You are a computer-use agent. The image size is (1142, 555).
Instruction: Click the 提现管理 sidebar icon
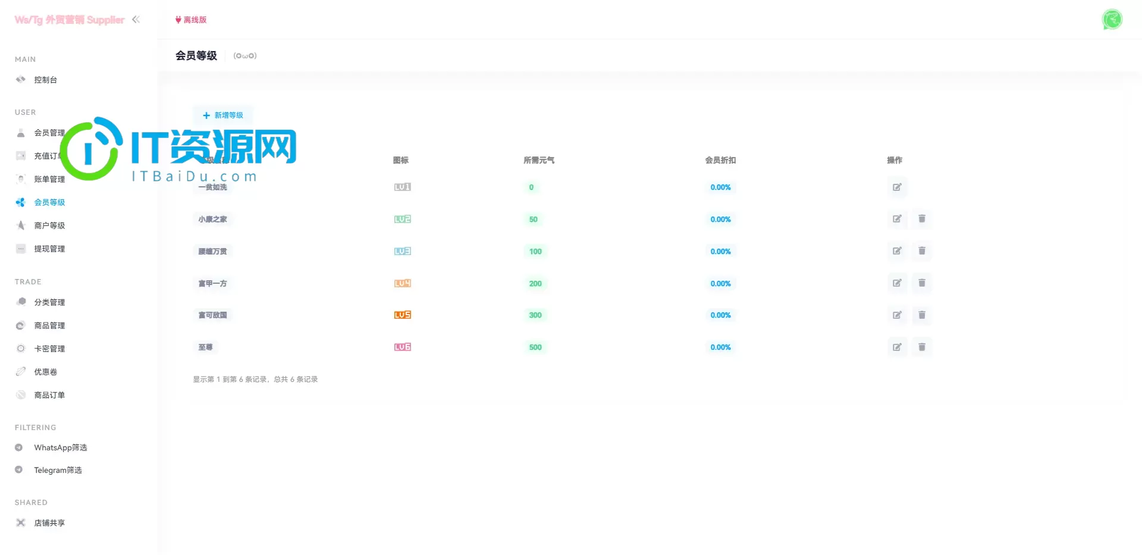click(x=21, y=249)
